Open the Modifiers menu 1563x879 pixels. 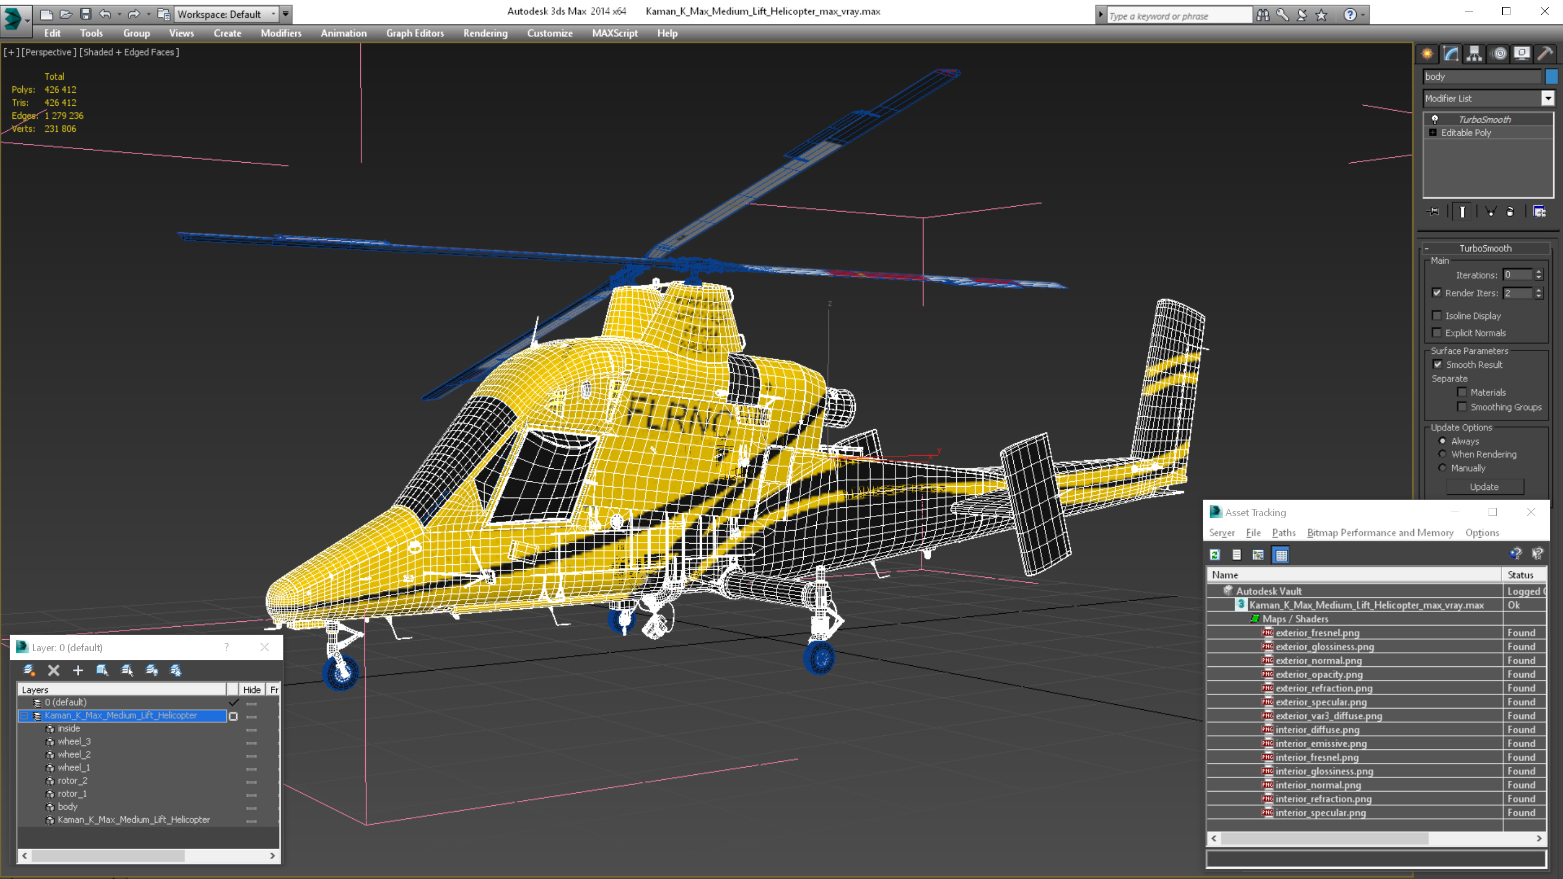point(281,33)
